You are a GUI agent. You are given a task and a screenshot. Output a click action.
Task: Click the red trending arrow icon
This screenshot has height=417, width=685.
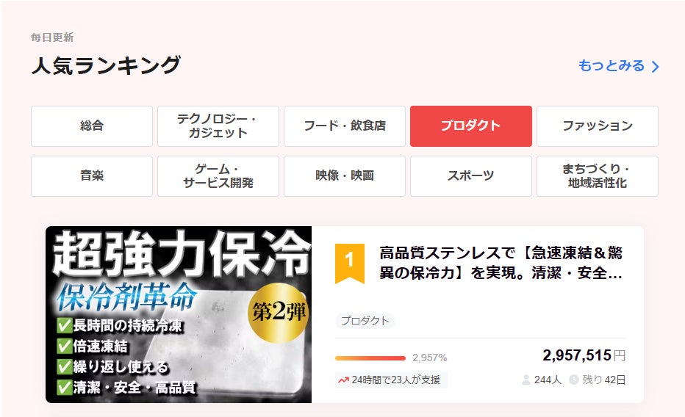343,380
